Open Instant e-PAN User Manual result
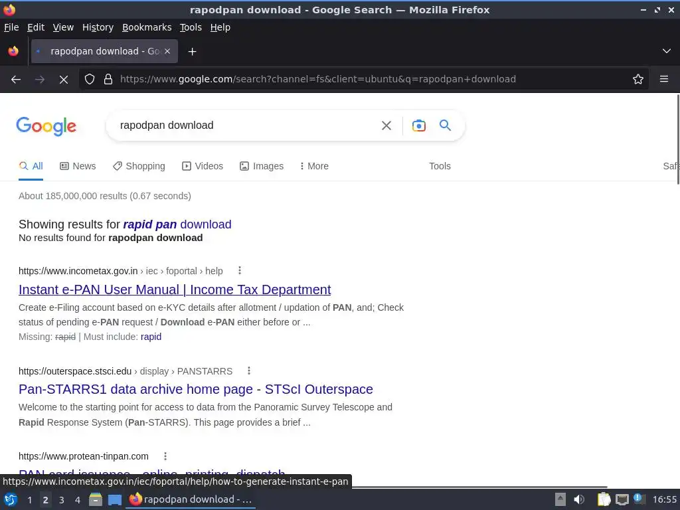The image size is (680, 510). (175, 290)
